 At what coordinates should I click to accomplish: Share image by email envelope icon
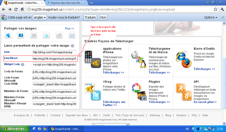(72, 35)
